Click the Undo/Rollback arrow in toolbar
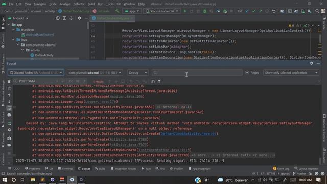327x184 pixels. click(x=274, y=11)
